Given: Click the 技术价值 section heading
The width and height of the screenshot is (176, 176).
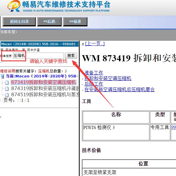Looking at the screenshot, I should click(91, 150).
